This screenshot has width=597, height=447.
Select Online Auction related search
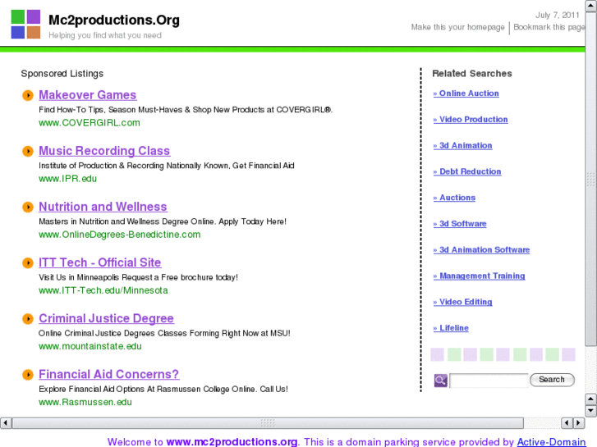click(466, 94)
